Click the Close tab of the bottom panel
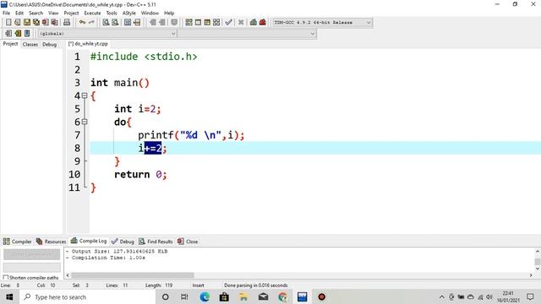This screenshot has height=304, width=541. 188,242
